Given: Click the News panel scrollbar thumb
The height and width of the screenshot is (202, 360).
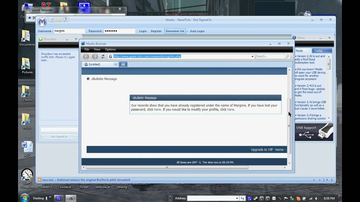Looking at the screenshot, I should coord(328,64).
